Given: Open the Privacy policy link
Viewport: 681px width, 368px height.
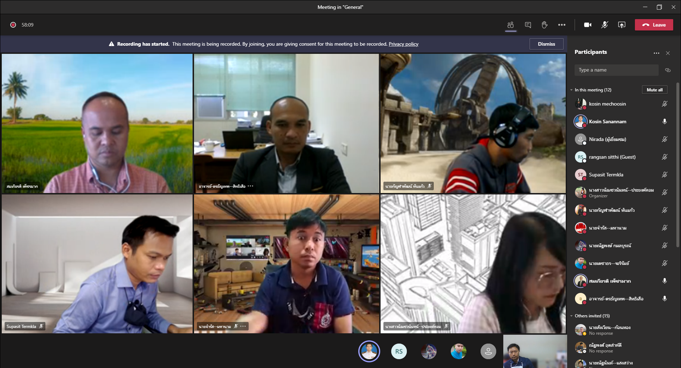Looking at the screenshot, I should point(403,44).
